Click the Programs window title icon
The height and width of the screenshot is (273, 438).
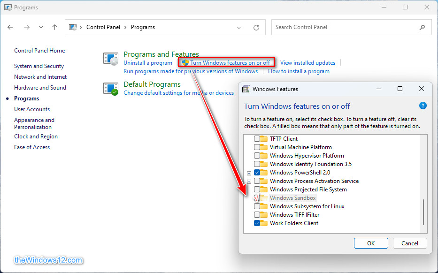8,7
